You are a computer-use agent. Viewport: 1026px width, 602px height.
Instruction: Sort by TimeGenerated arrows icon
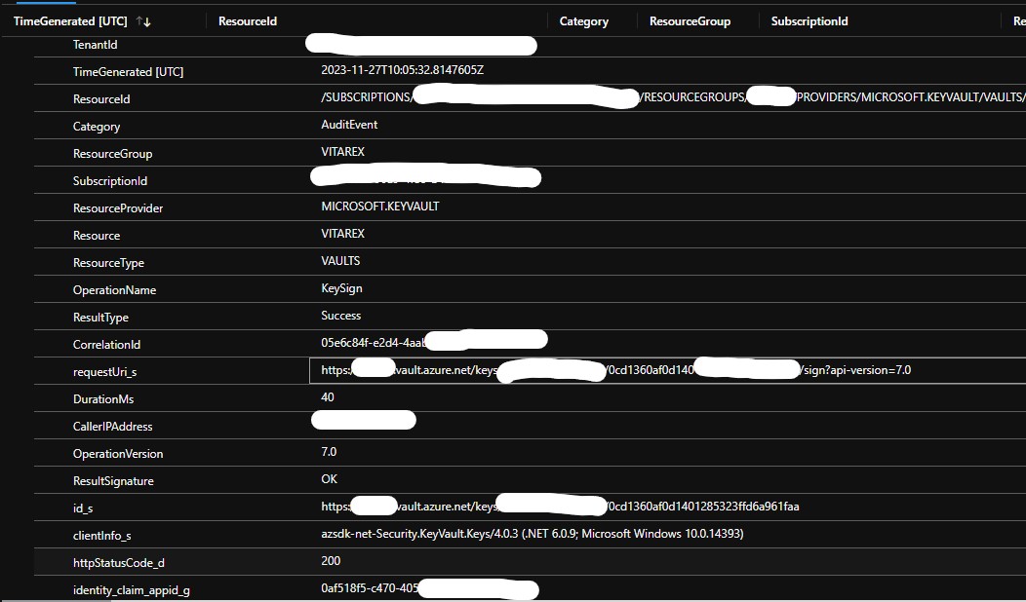click(143, 21)
